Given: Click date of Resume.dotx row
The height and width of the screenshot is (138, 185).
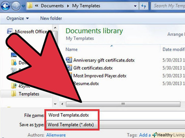Looking at the screenshot, I should click(173, 84).
